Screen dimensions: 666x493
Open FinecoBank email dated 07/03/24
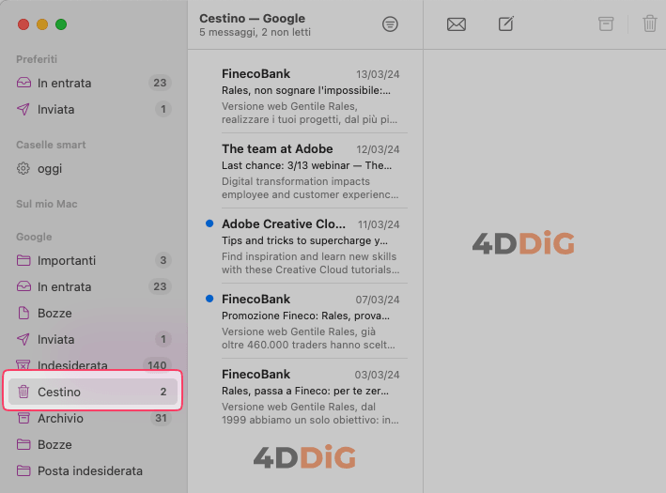(306, 321)
